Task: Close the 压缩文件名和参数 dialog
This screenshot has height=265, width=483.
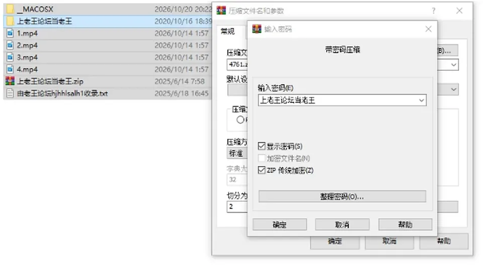Action: pos(459,11)
